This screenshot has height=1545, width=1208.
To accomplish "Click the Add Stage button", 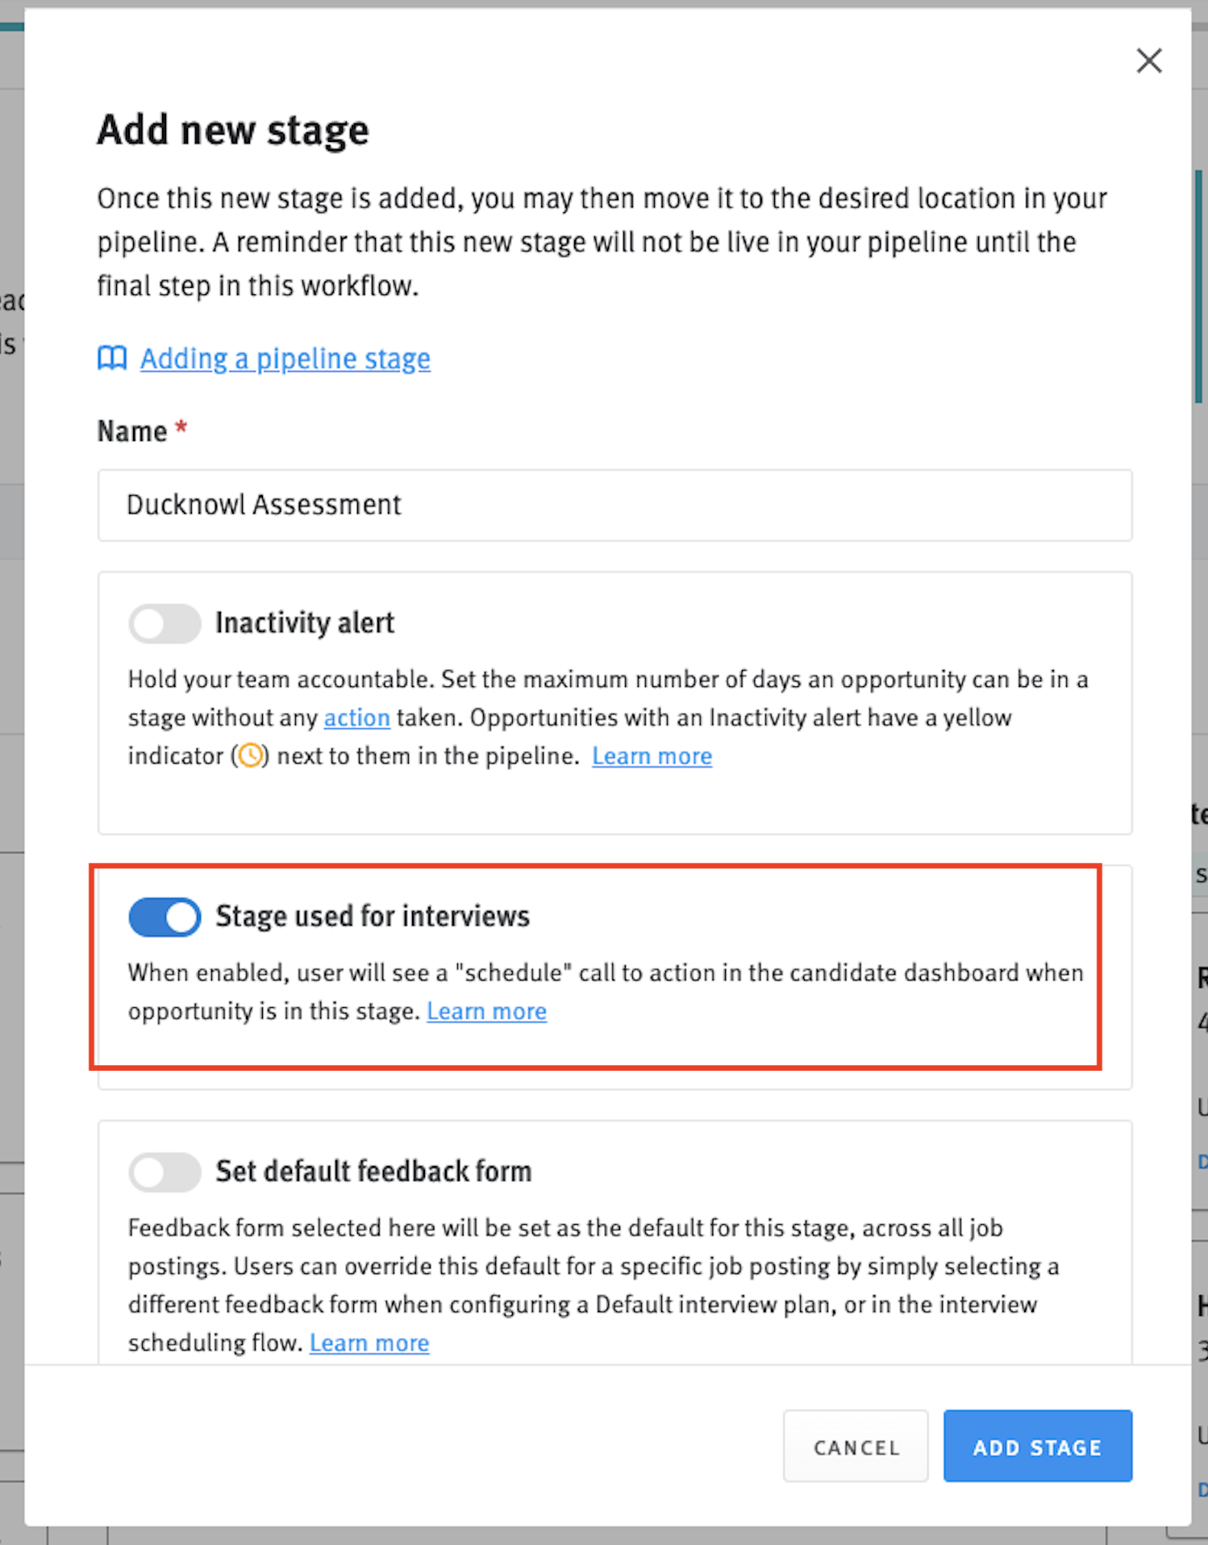I will pyautogui.click(x=1037, y=1447).
